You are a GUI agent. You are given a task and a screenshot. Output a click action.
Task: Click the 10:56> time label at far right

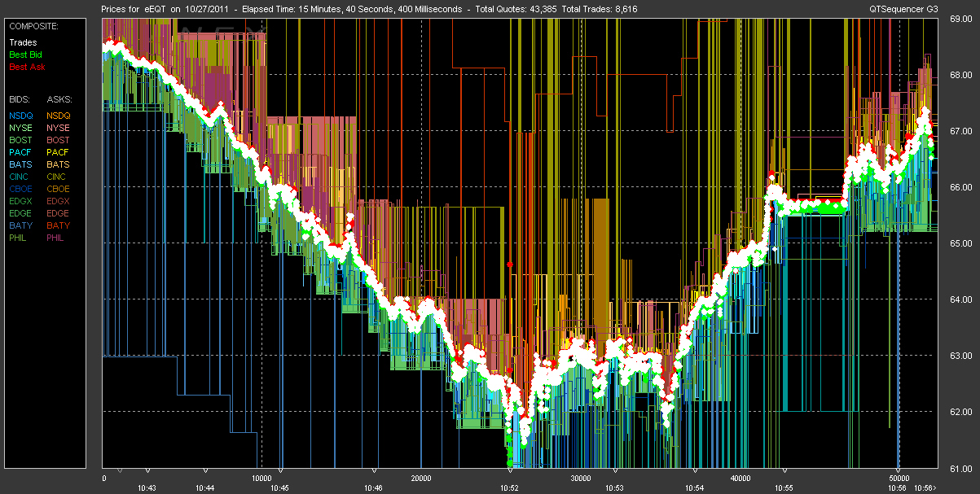pyautogui.click(x=925, y=487)
